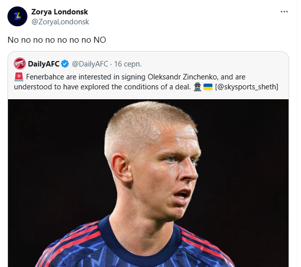Open the footballer photo in quoted tweet
Image resolution: width=301 pixels, height=267 pixels.
[148, 183]
